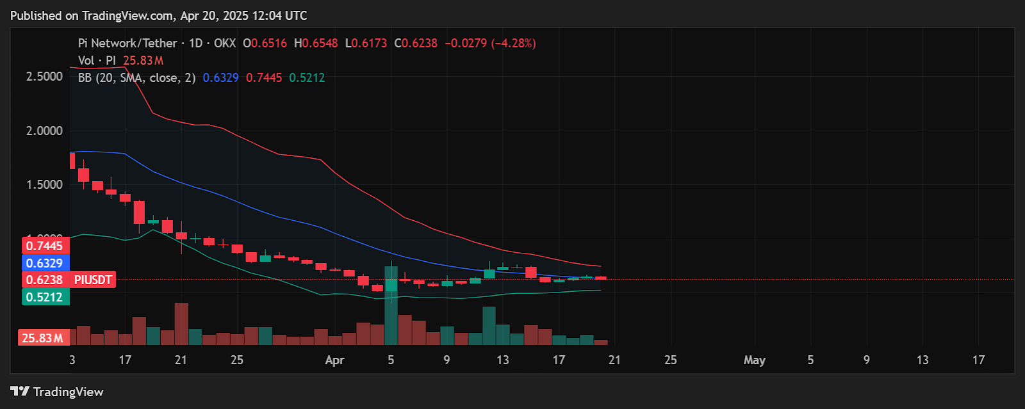This screenshot has height=409, width=1025.
Task: Click the Pi Network/Tether symbol title
Action: pyautogui.click(x=127, y=43)
